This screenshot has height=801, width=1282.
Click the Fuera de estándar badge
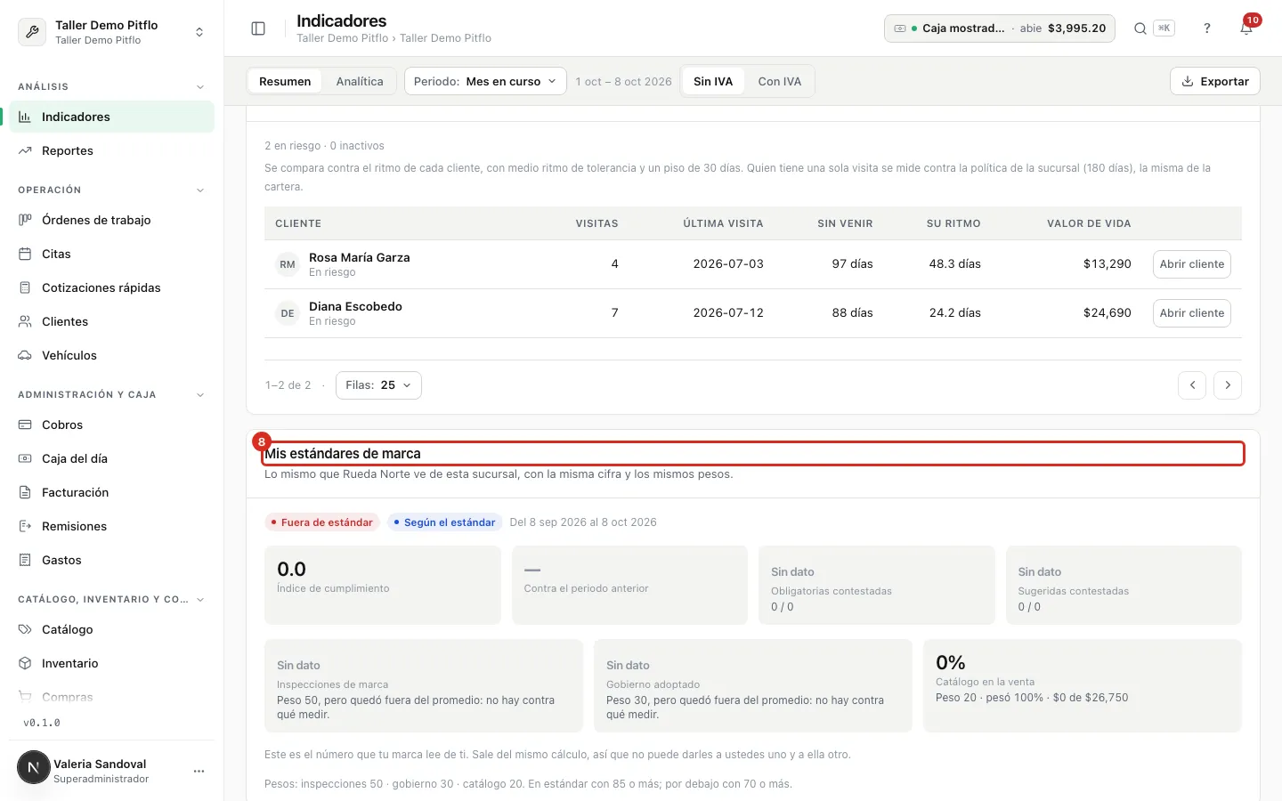click(x=322, y=522)
